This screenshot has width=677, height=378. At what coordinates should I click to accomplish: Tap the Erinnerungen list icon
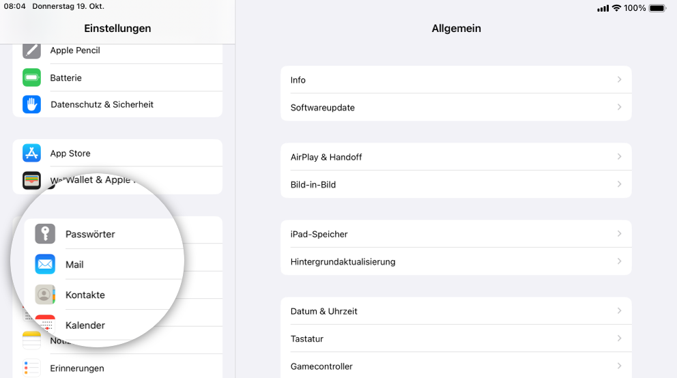coord(31,368)
